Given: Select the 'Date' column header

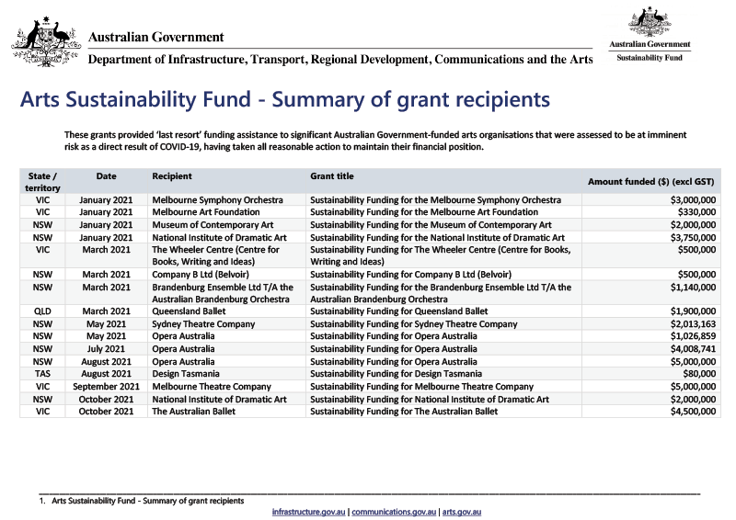Looking at the screenshot, I should (x=105, y=175).
